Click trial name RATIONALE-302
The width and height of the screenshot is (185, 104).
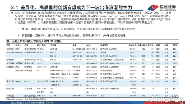[x=79, y=49]
